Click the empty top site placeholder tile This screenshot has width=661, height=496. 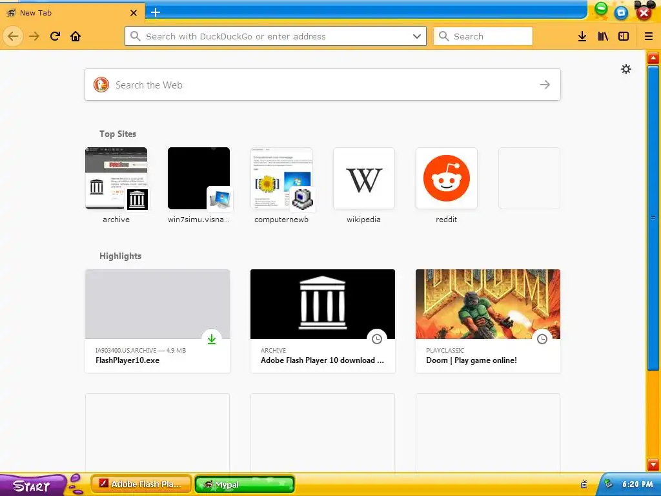click(529, 178)
